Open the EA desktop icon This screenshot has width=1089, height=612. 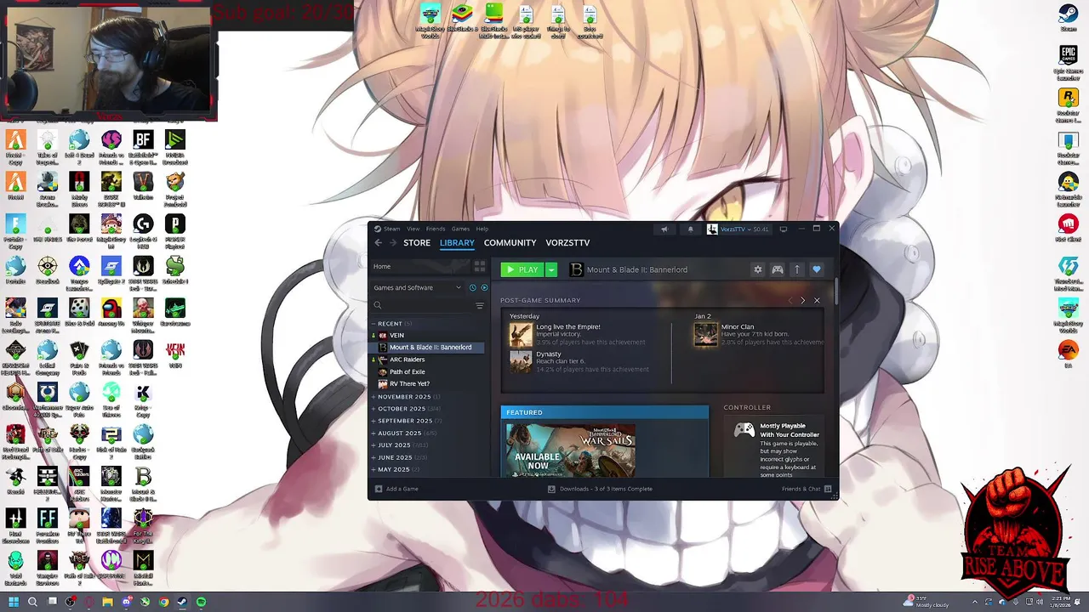[x=1068, y=354]
